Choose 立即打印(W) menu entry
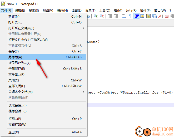 point(43,125)
